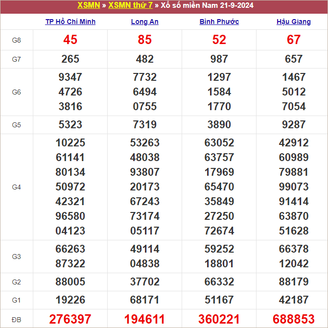
Task: Click special prize number 194611
Action: tap(145, 319)
